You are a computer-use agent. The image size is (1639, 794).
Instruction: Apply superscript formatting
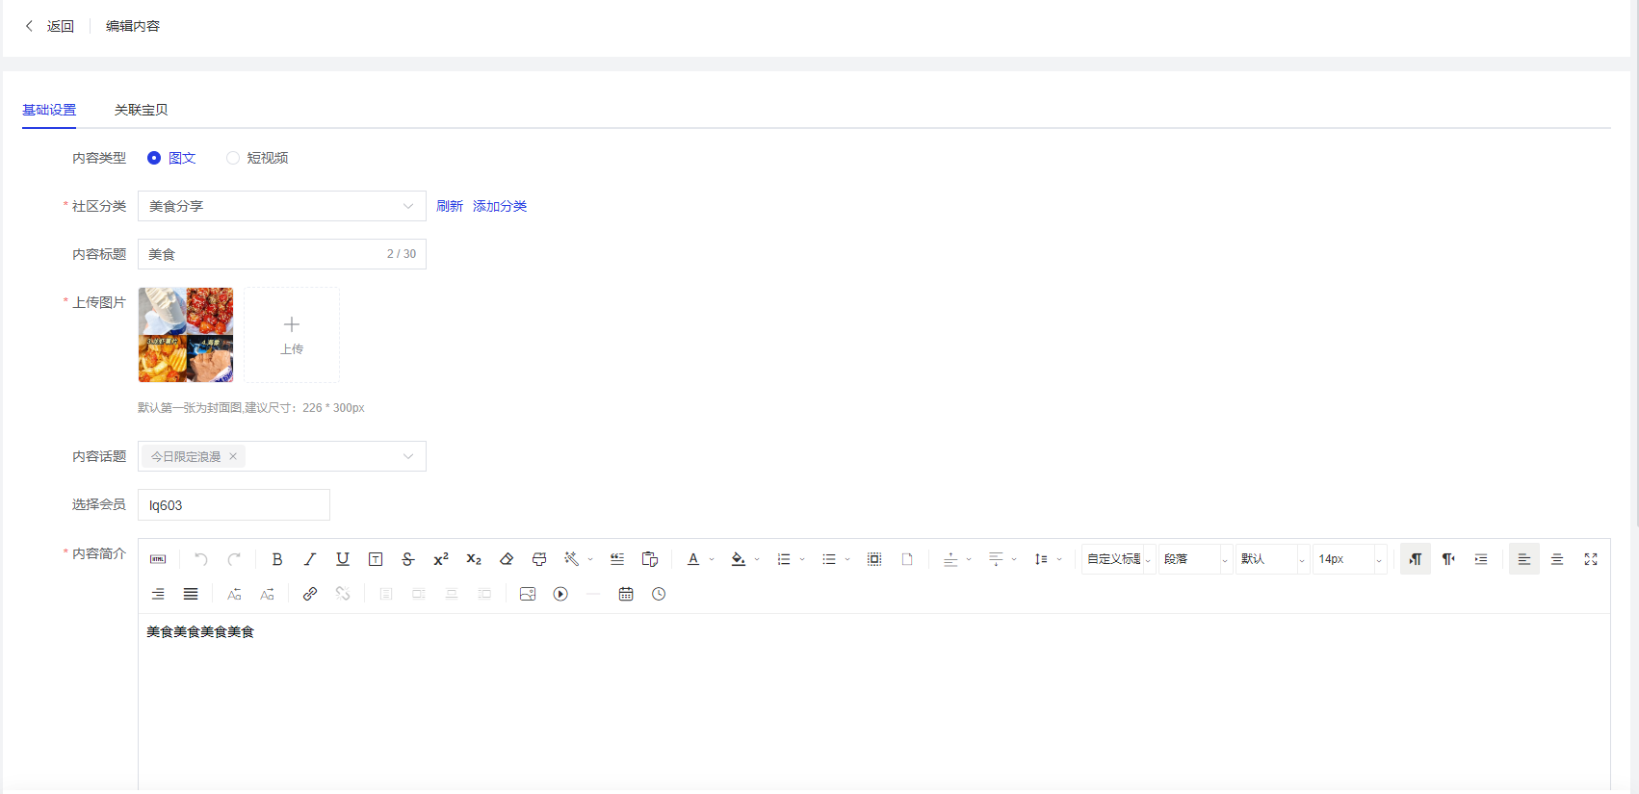(x=441, y=559)
